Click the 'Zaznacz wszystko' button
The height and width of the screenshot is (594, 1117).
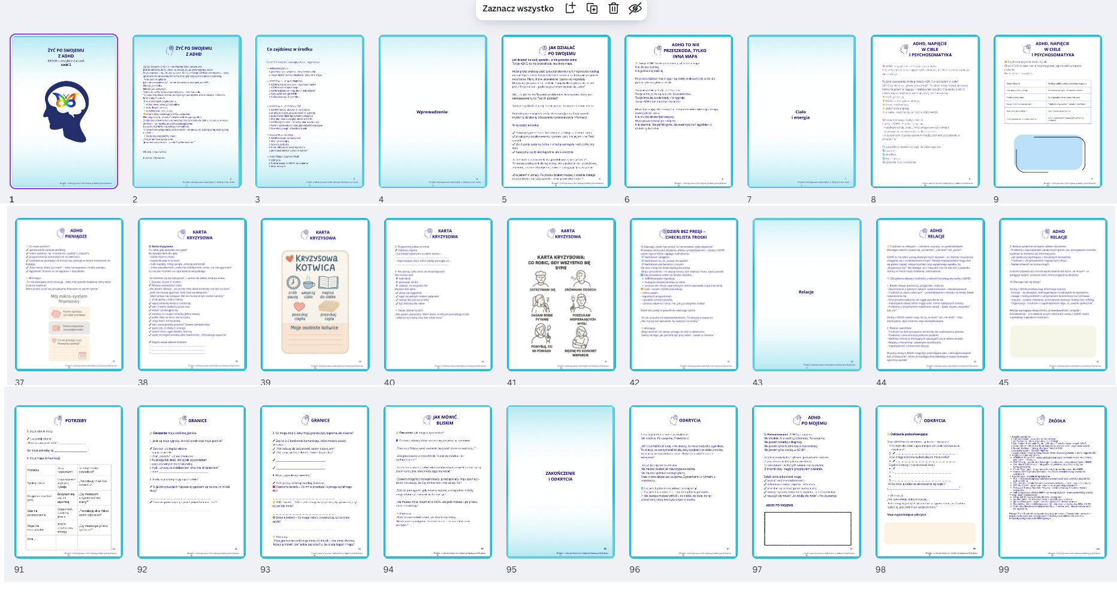[518, 8]
